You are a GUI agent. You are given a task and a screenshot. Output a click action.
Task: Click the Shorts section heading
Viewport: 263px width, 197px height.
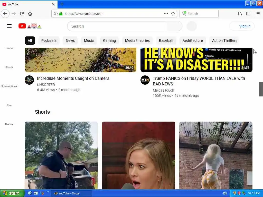pos(42,112)
